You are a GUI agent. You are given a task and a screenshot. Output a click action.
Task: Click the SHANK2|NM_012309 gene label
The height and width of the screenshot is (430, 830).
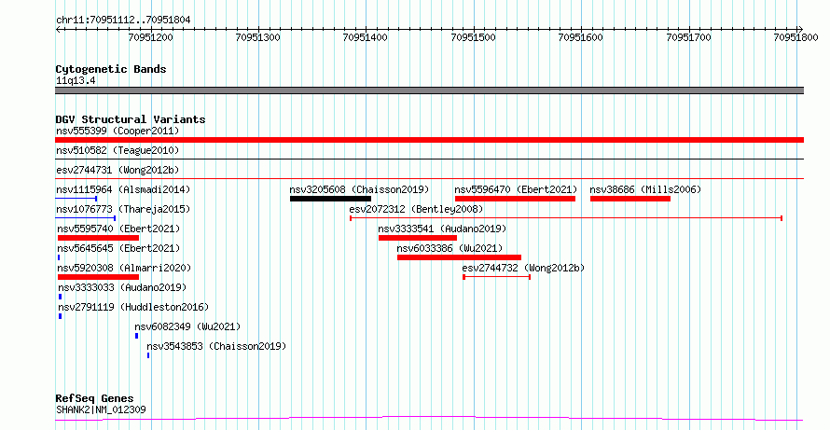tap(101, 409)
